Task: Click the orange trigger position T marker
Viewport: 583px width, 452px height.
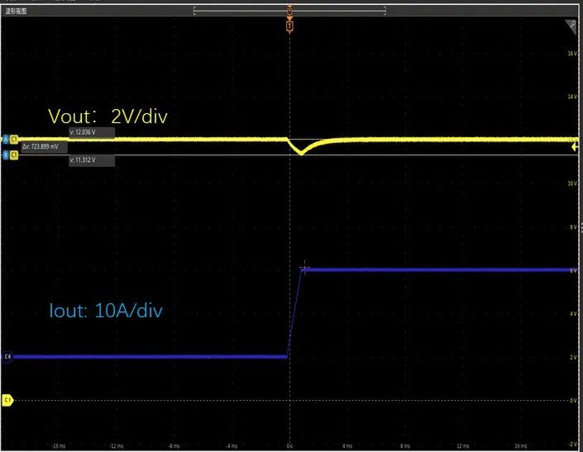Action: (x=289, y=26)
